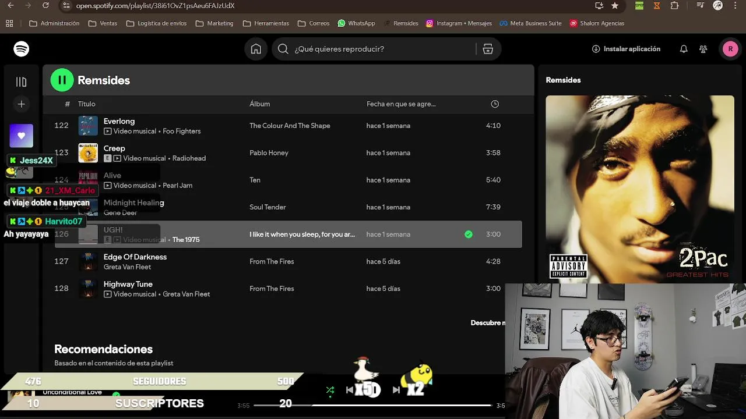Select the Creep track title
The width and height of the screenshot is (746, 419).
tap(114, 148)
